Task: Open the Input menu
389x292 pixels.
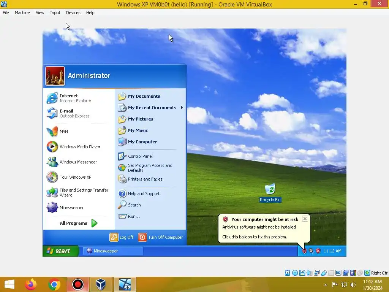Action: tap(55, 13)
